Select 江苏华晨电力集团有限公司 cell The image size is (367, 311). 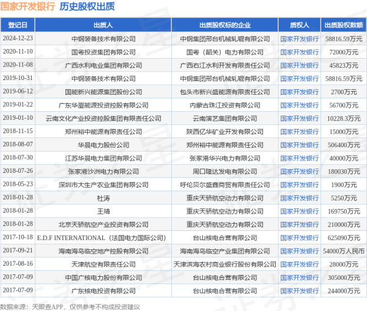103,158
